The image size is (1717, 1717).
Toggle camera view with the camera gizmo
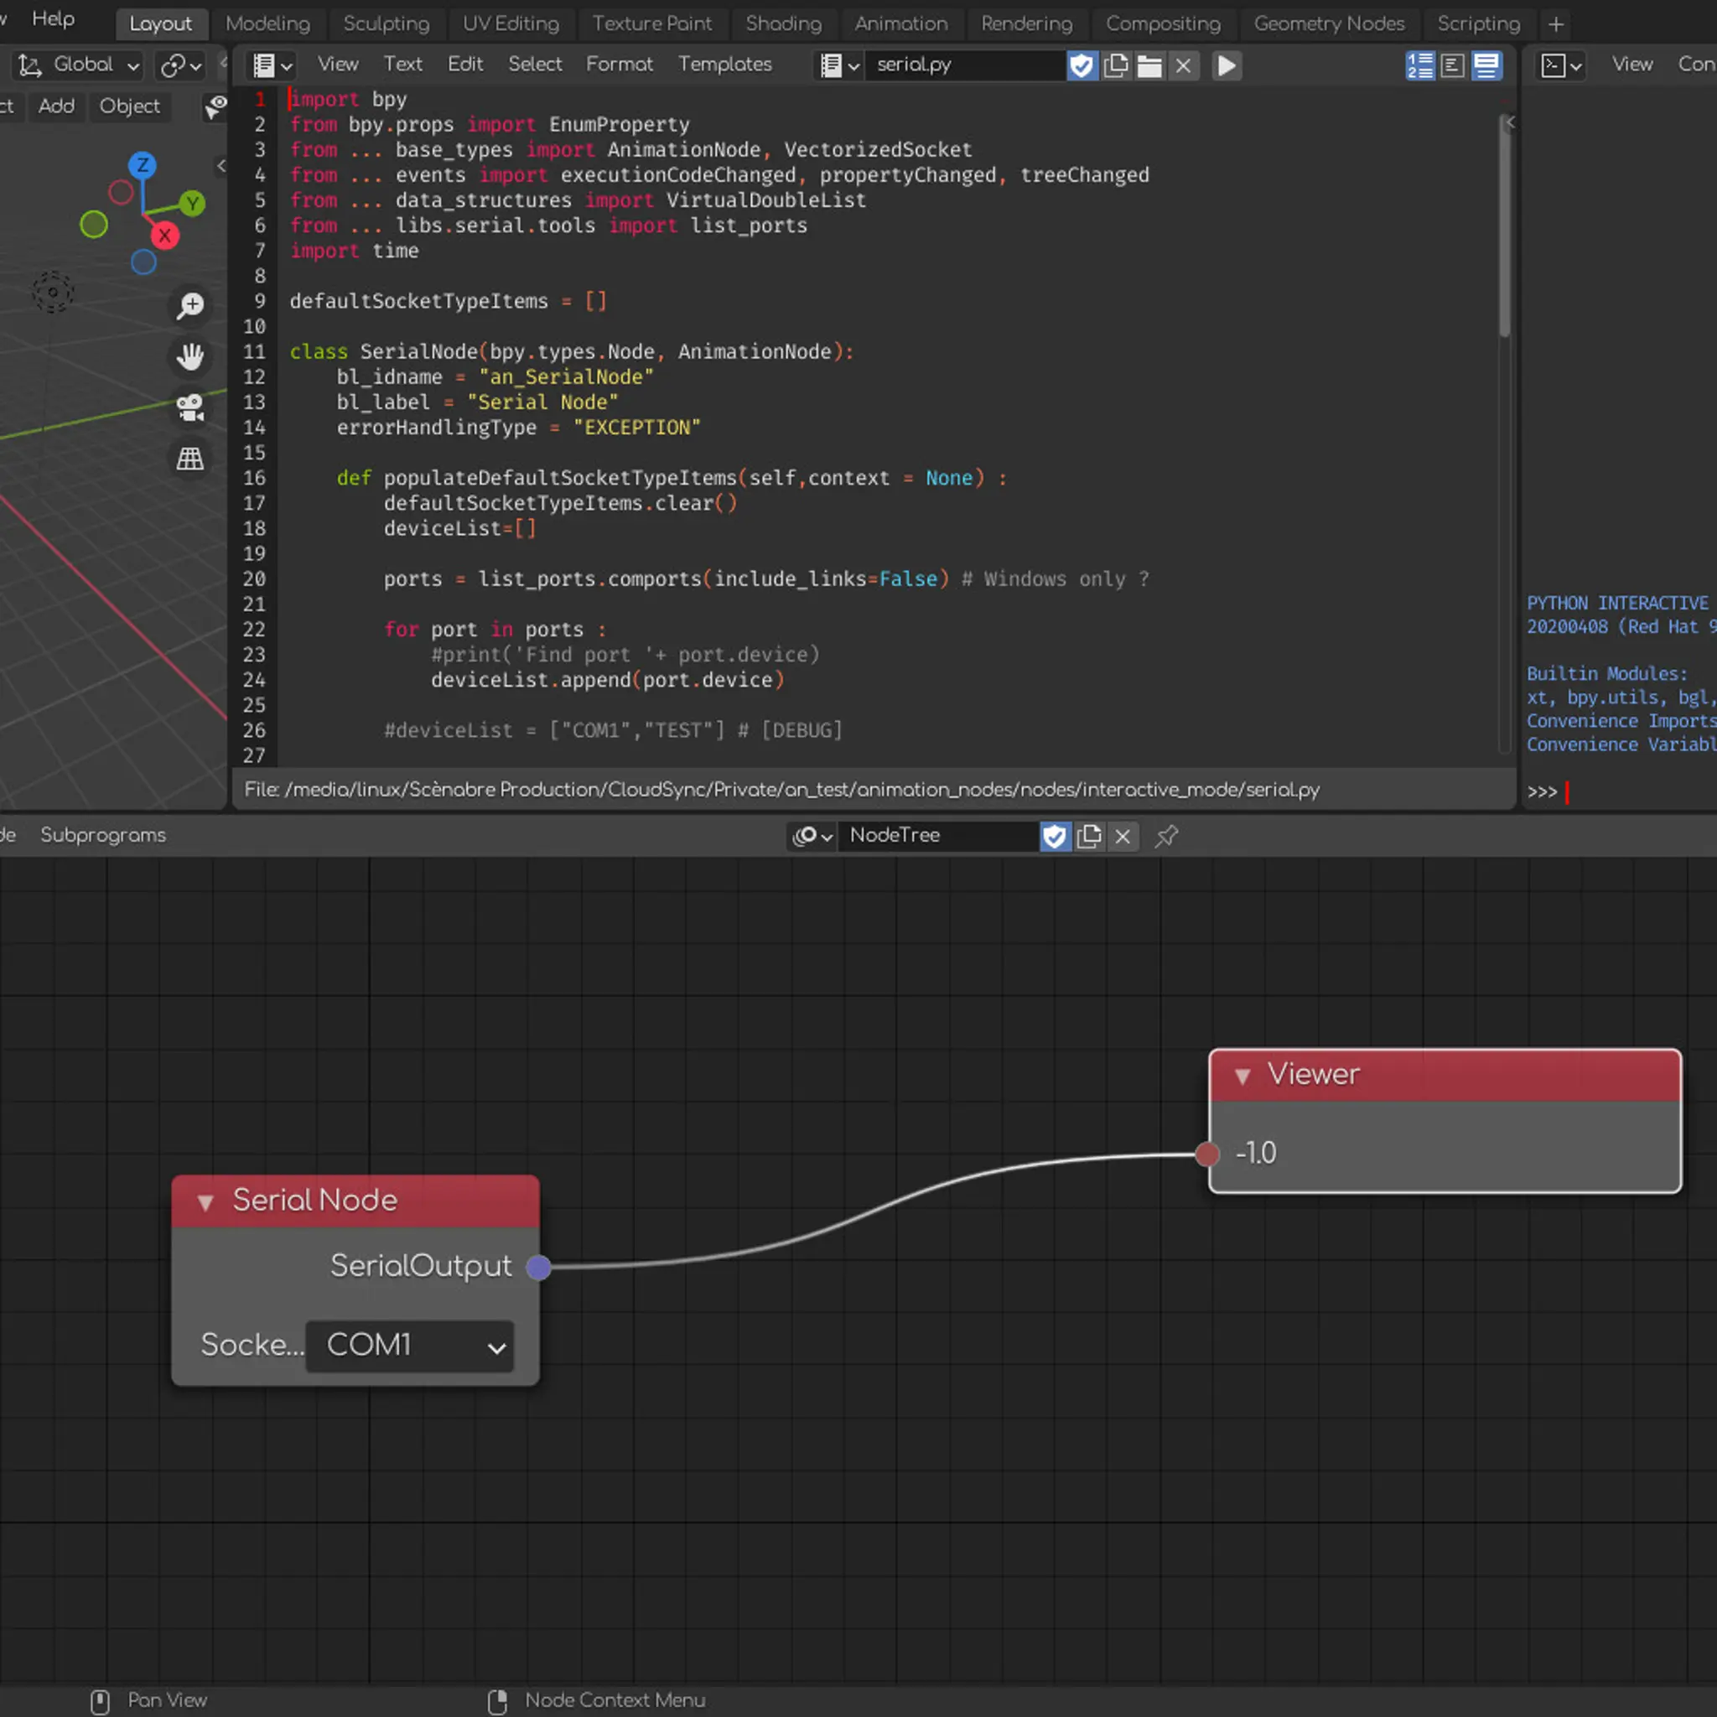pyautogui.click(x=190, y=408)
